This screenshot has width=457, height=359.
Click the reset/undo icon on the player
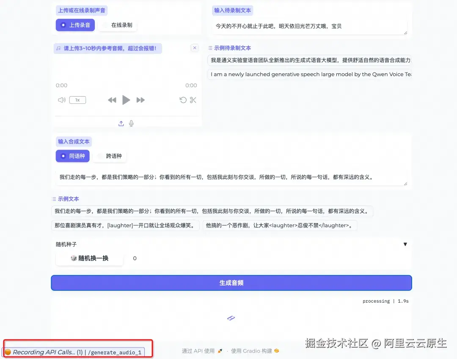click(x=183, y=100)
